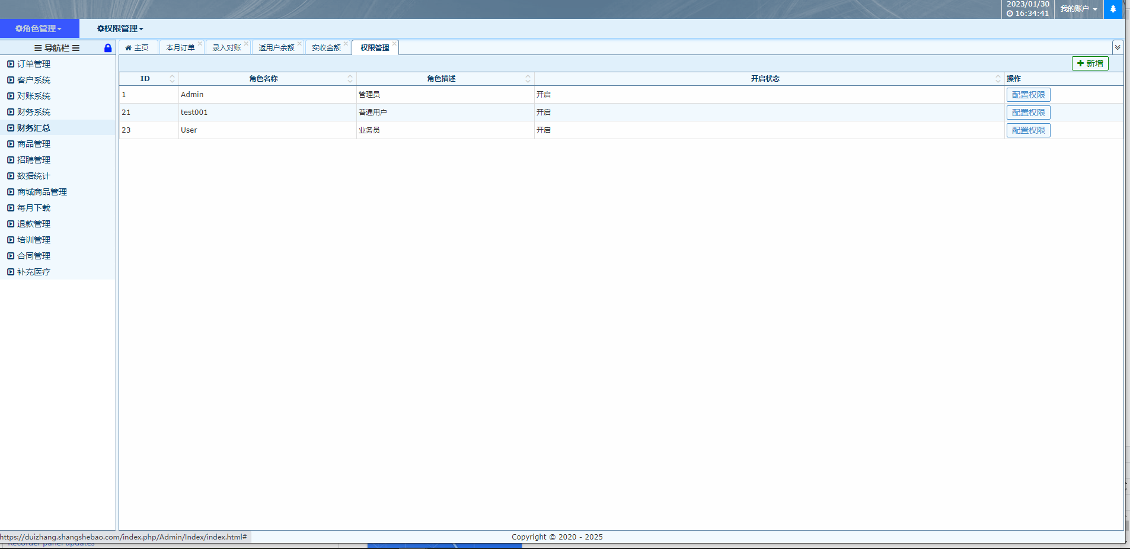The image size is (1130, 549).
Task: Click the expand icon beside 对账系统
Action: (11, 96)
